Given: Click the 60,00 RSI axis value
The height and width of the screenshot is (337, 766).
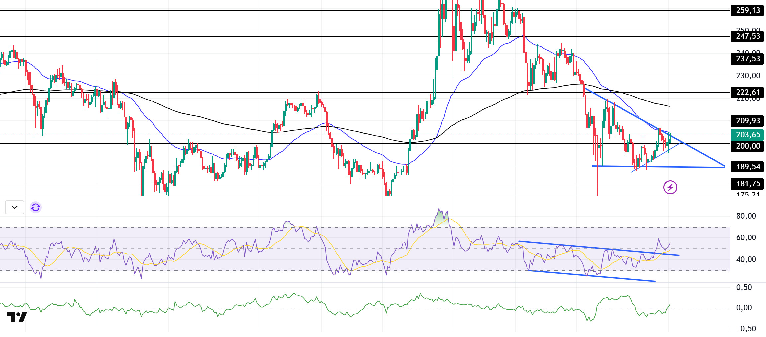Looking at the screenshot, I should click(746, 238).
